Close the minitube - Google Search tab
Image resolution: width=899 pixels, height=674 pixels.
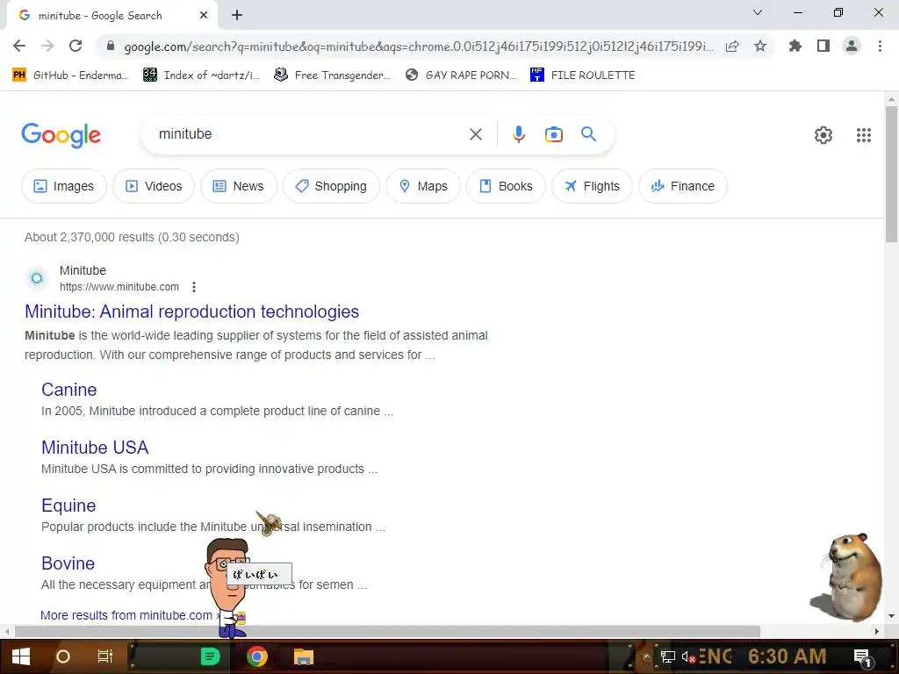point(204,16)
